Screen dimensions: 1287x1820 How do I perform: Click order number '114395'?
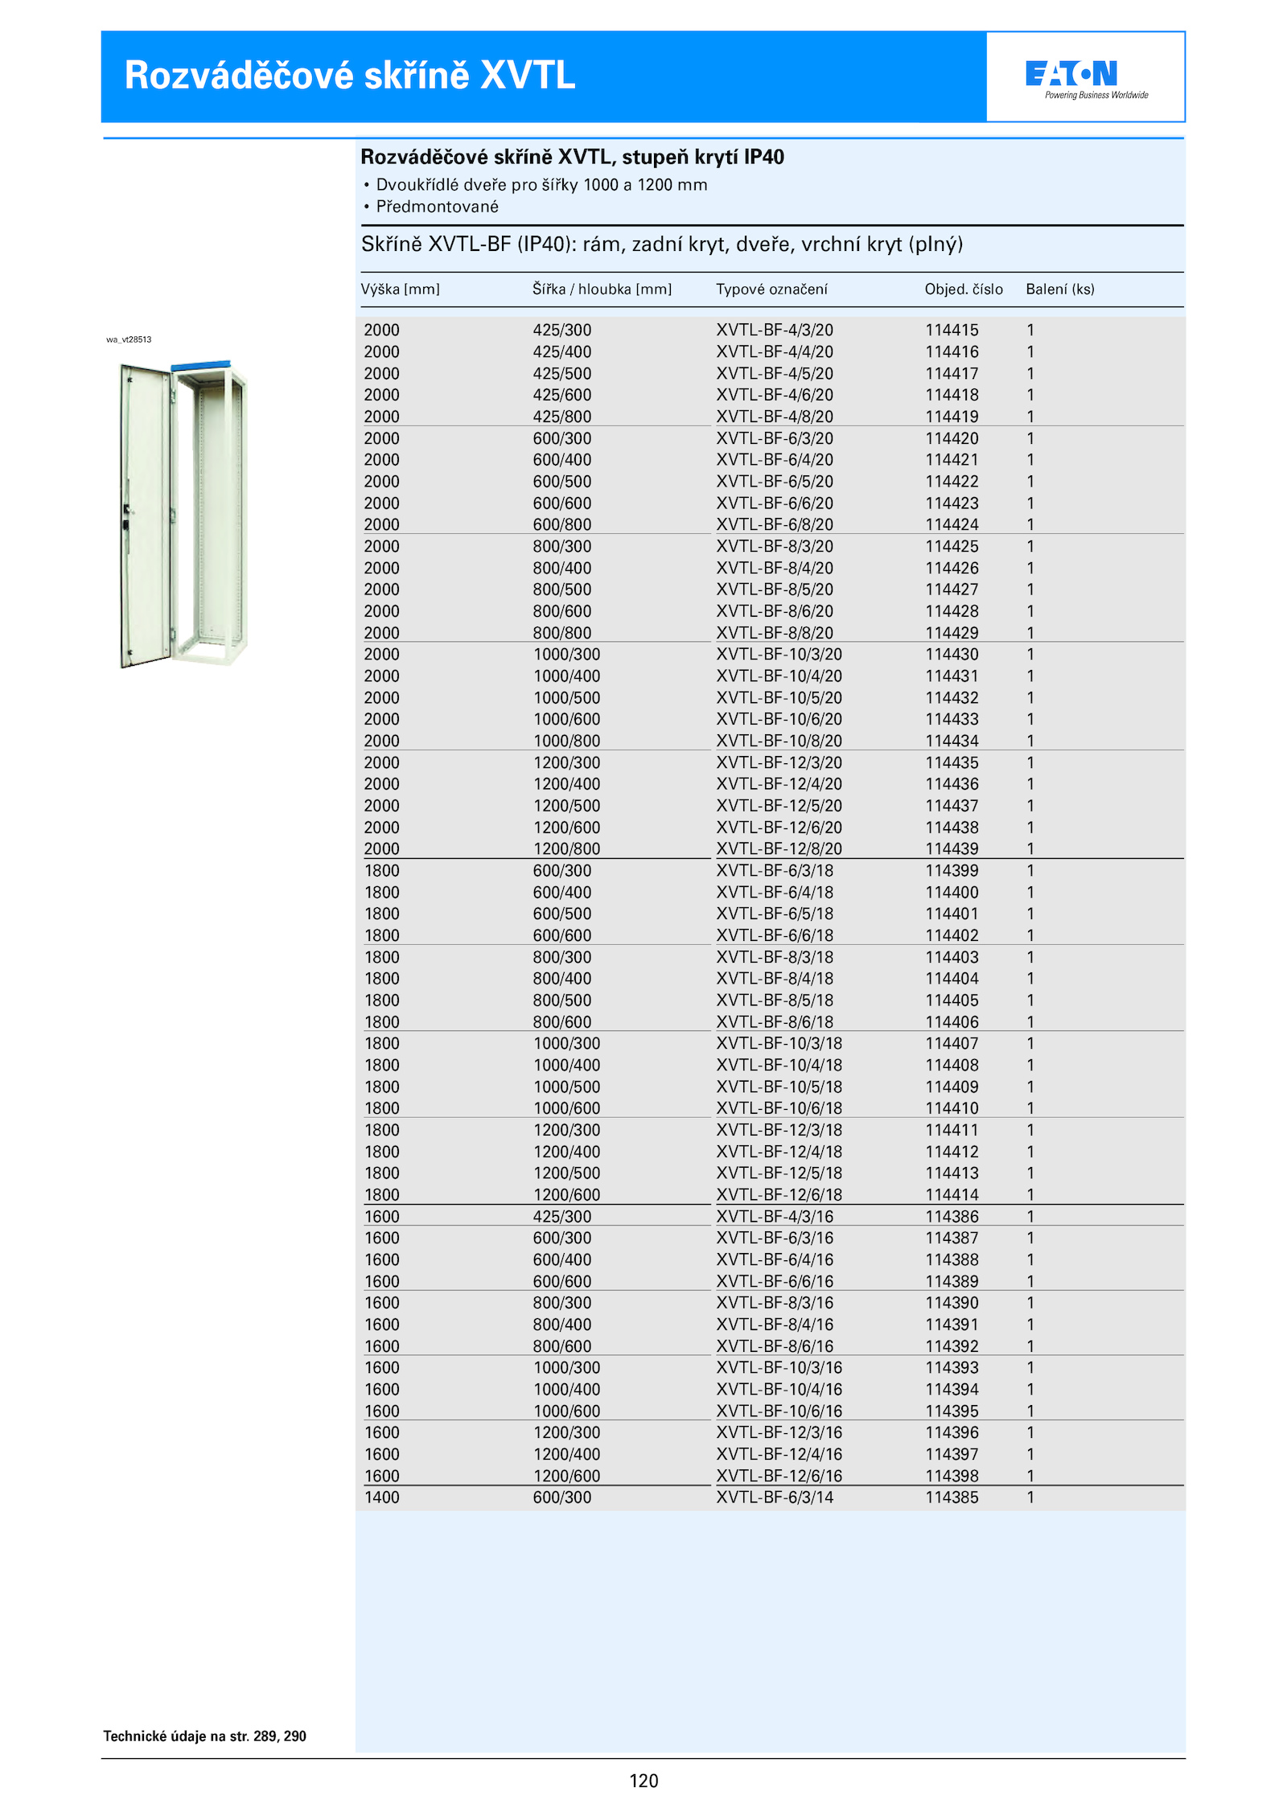point(952,1411)
